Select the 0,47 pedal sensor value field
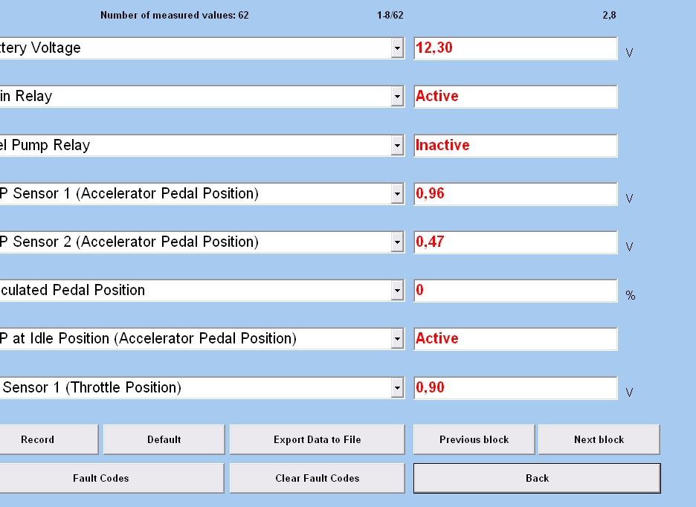Image resolution: width=696 pixels, height=507 pixels. tap(515, 242)
